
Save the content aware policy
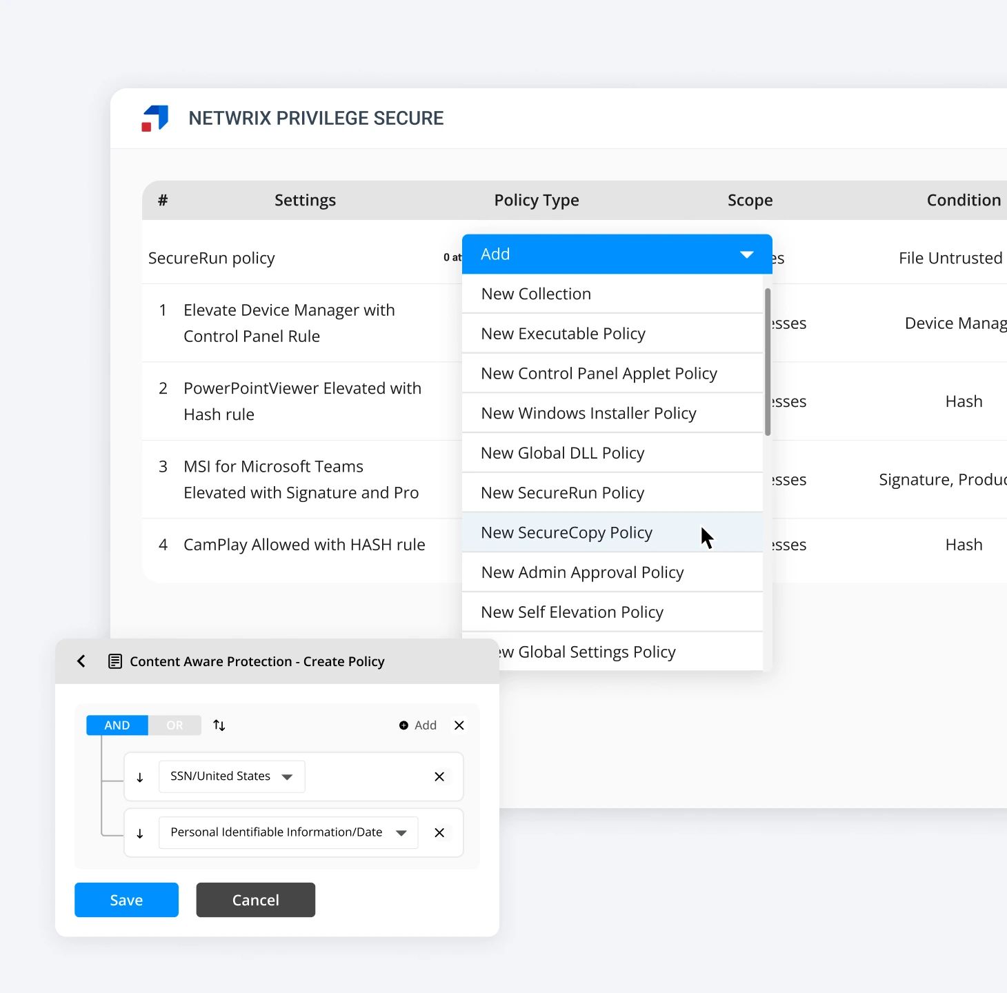(126, 900)
